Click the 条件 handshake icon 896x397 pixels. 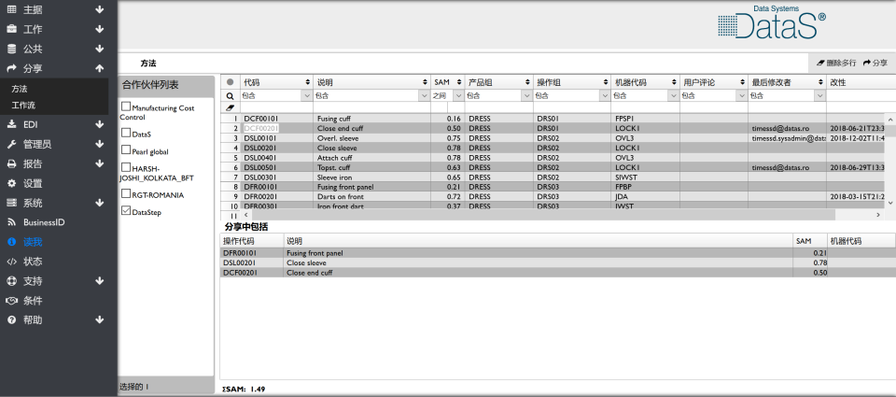pos(11,301)
